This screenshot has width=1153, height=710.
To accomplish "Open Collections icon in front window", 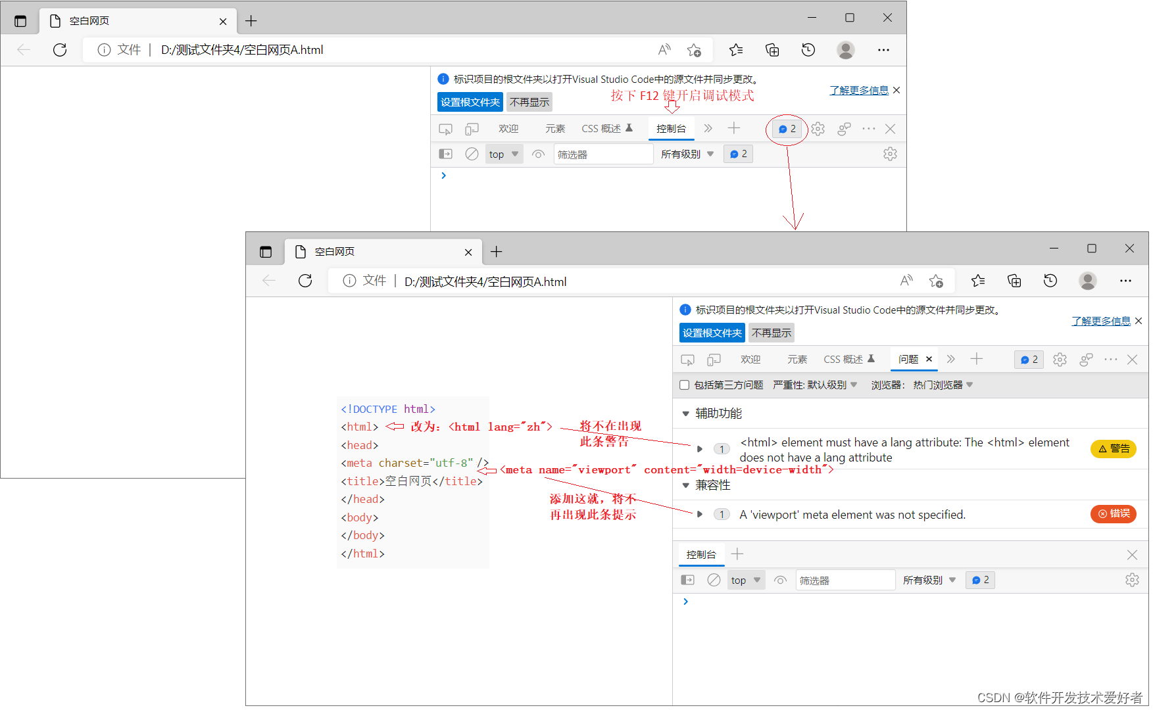I will click(x=1014, y=281).
